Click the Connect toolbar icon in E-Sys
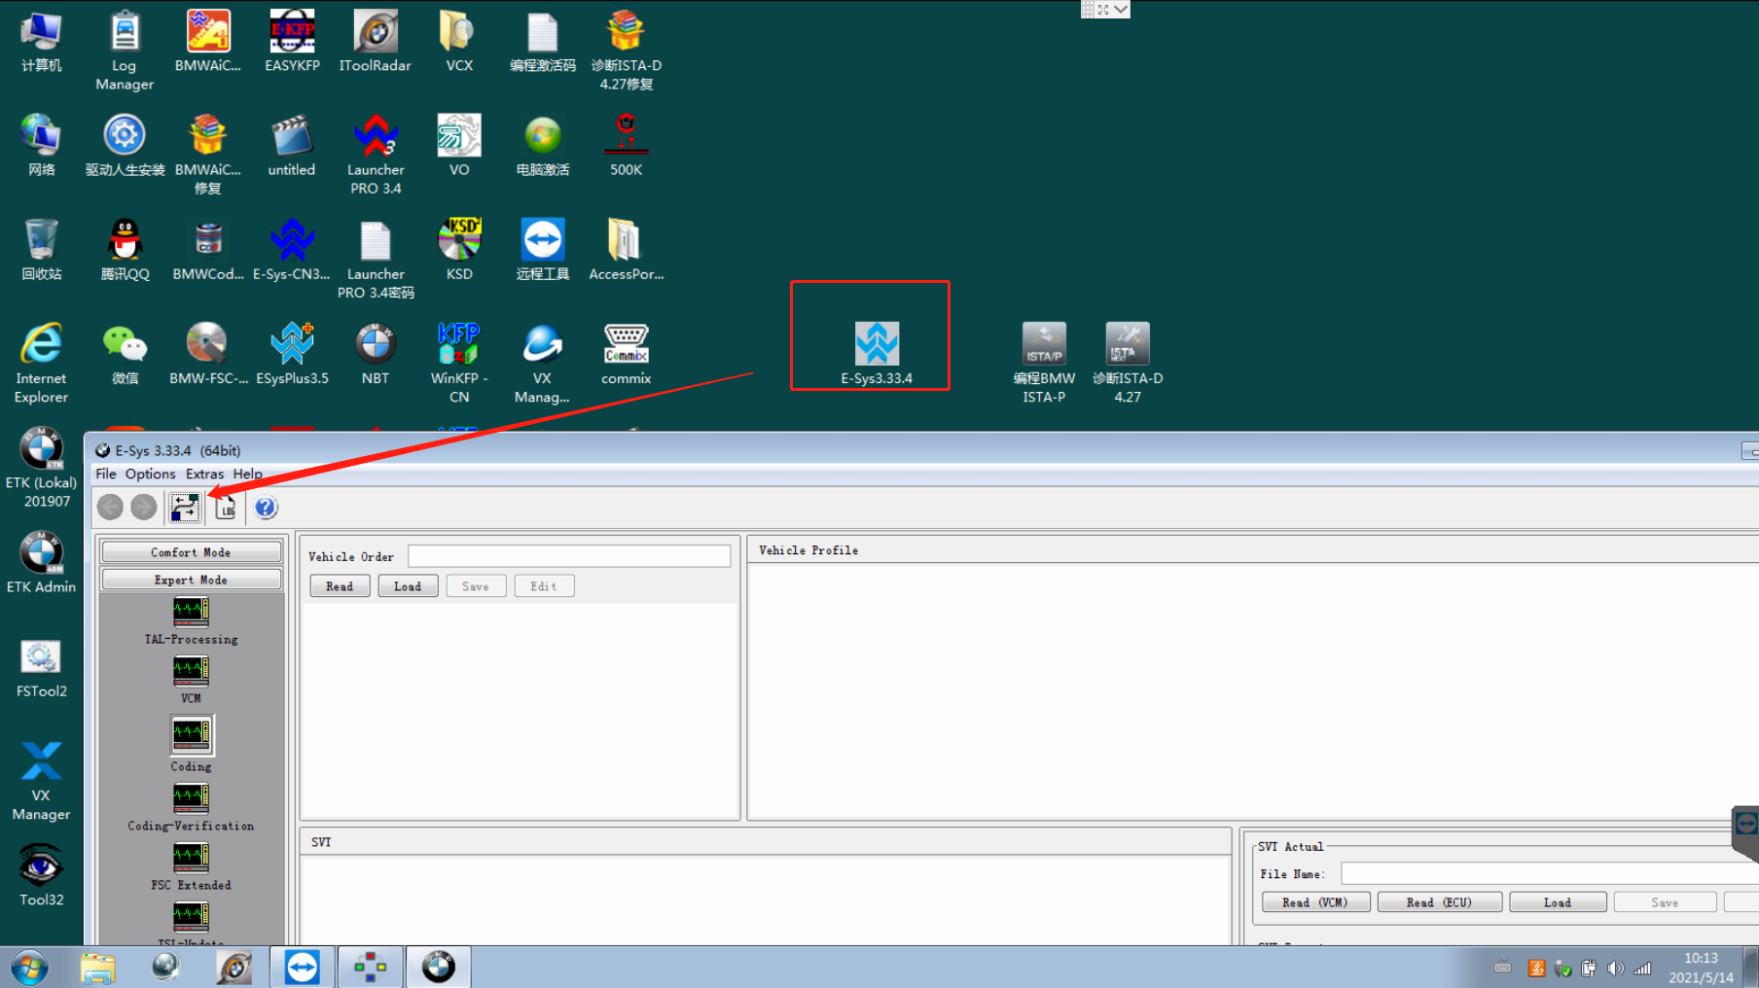Image resolution: width=1759 pixels, height=988 pixels. tap(185, 508)
